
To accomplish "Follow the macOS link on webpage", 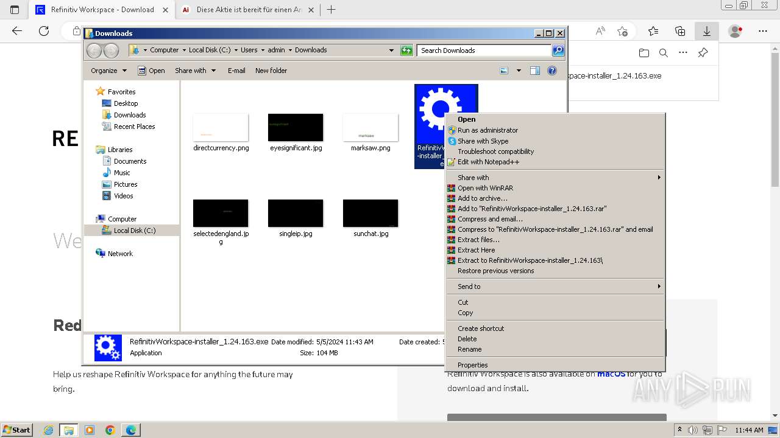I will 611,374.
